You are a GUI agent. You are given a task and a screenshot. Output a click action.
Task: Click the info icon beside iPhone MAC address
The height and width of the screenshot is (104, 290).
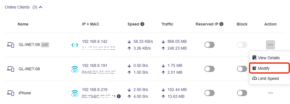[119, 96]
